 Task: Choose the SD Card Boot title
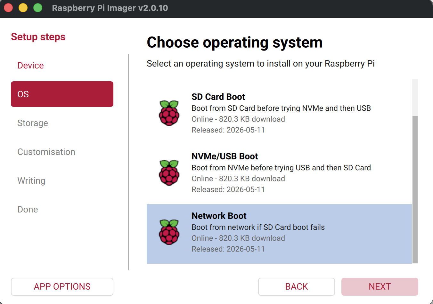point(218,97)
